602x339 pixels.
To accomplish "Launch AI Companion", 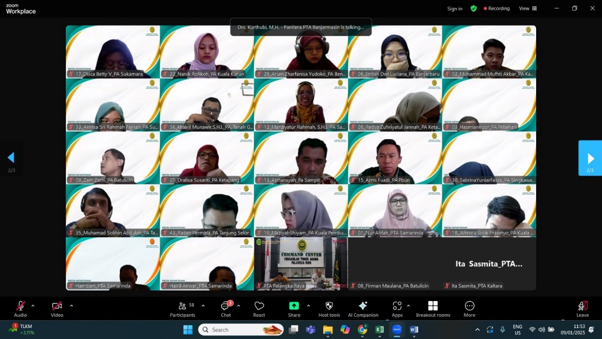I will click(x=363, y=309).
